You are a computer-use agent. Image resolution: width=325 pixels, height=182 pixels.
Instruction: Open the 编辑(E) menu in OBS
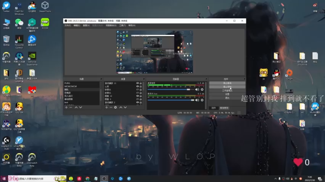[77, 25]
